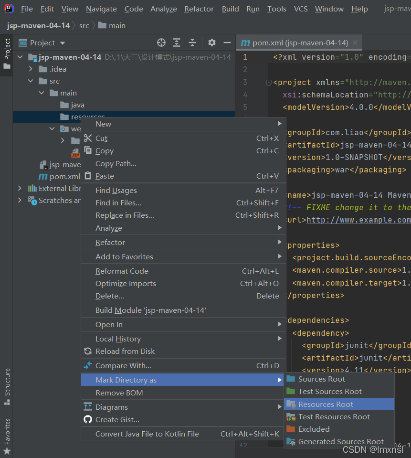Click the blue Sources Root folder icon
Image resolution: width=411 pixels, height=458 pixels.
[291, 379]
